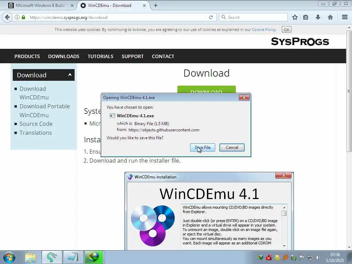Collapse the Download sidebar section arrow

pyautogui.click(x=70, y=75)
